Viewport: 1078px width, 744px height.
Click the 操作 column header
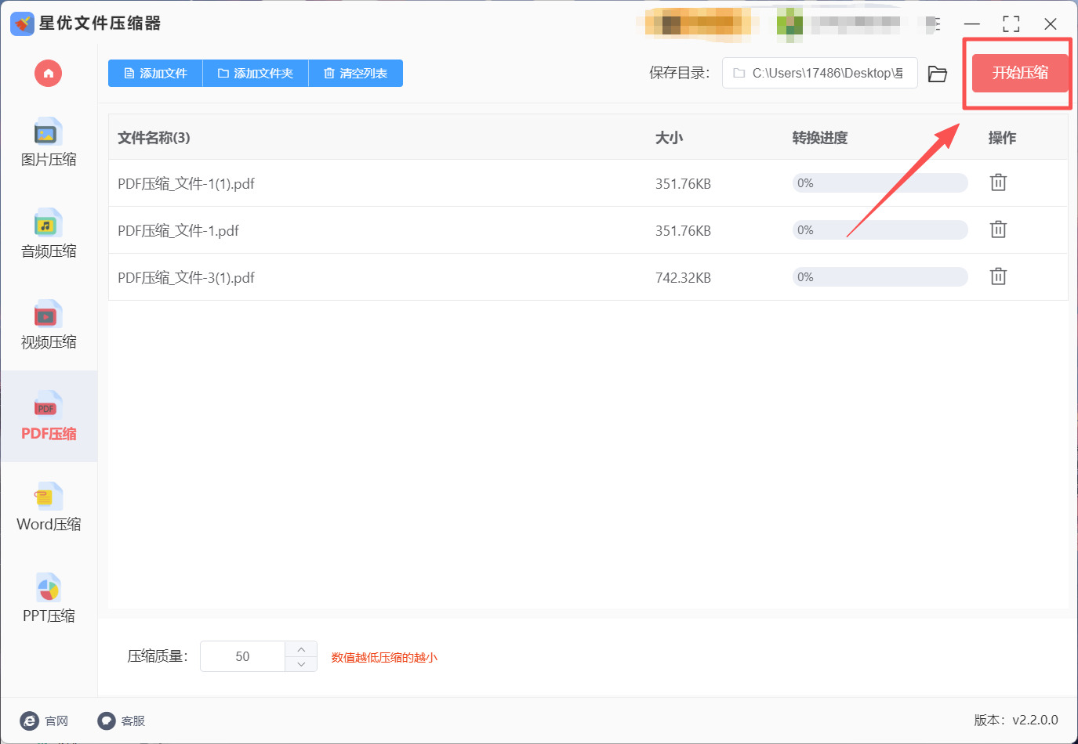[1002, 138]
